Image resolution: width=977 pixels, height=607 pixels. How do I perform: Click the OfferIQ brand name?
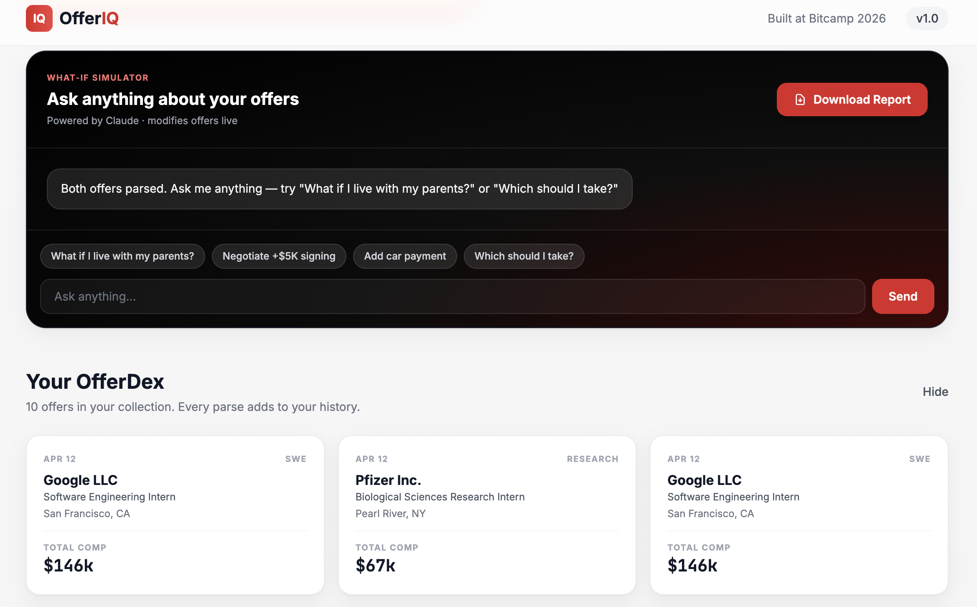click(x=89, y=18)
